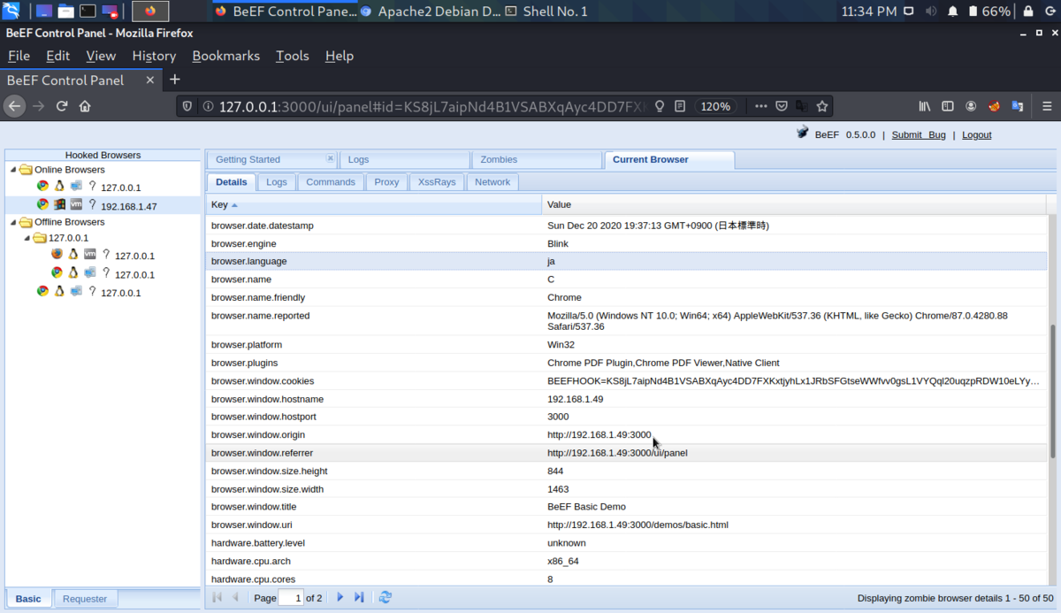1061x613 pixels.
Task: Open the Network sub-tab
Action: coord(492,181)
